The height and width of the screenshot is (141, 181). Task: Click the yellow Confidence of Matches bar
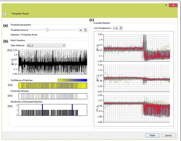[x=53, y=86]
